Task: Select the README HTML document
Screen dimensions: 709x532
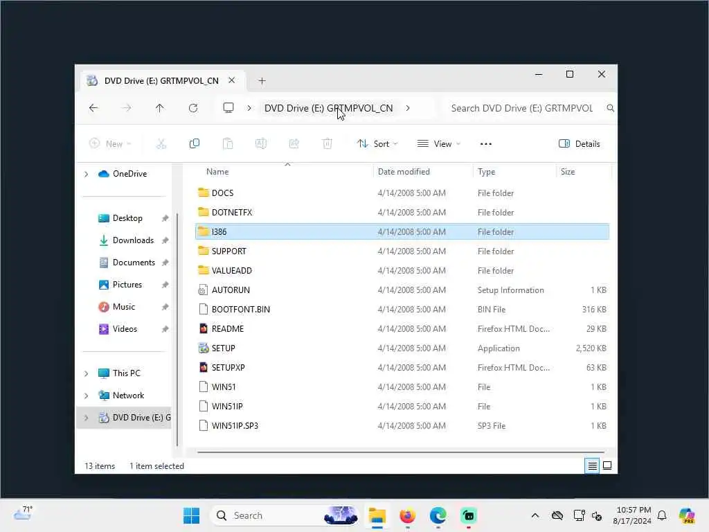Action: tap(227, 329)
